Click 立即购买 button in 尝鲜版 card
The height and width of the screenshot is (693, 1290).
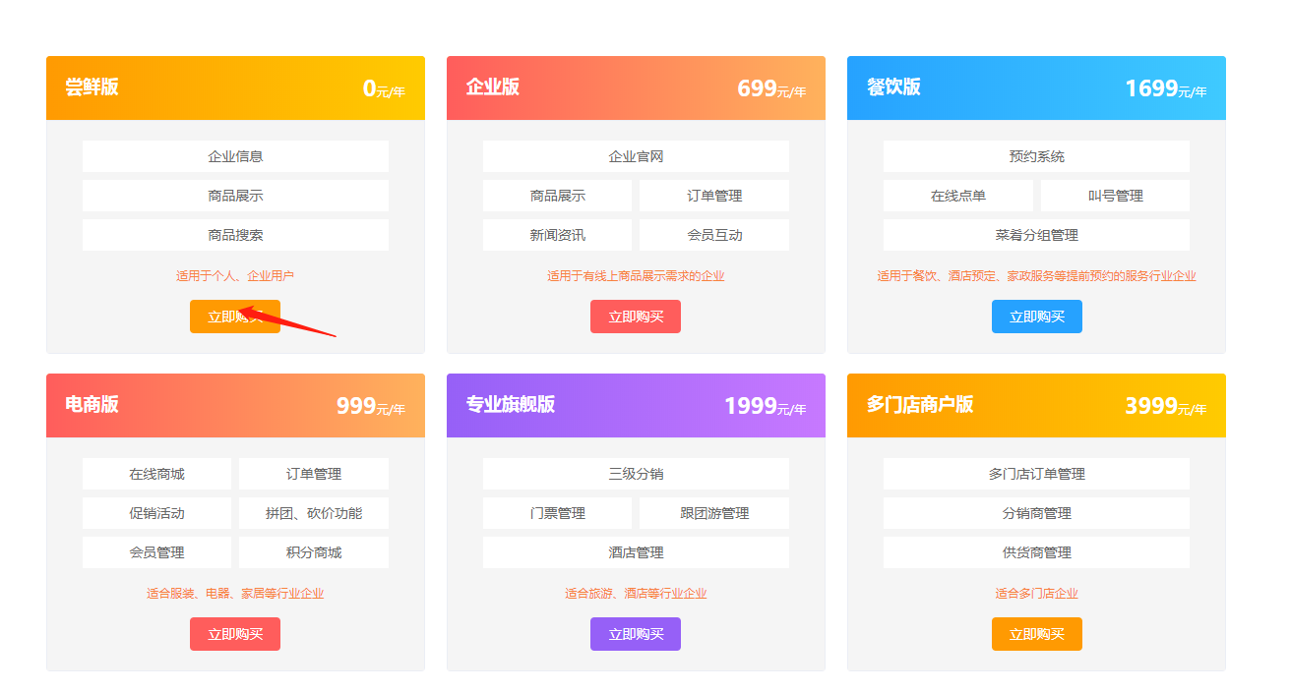click(234, 317)
